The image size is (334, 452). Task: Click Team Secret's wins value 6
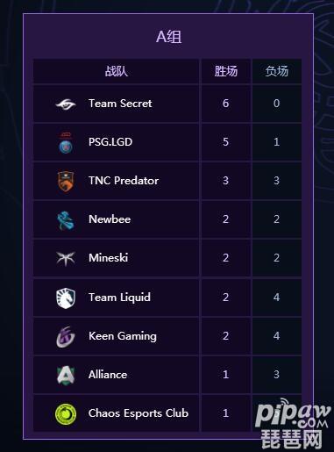(225, 104)
